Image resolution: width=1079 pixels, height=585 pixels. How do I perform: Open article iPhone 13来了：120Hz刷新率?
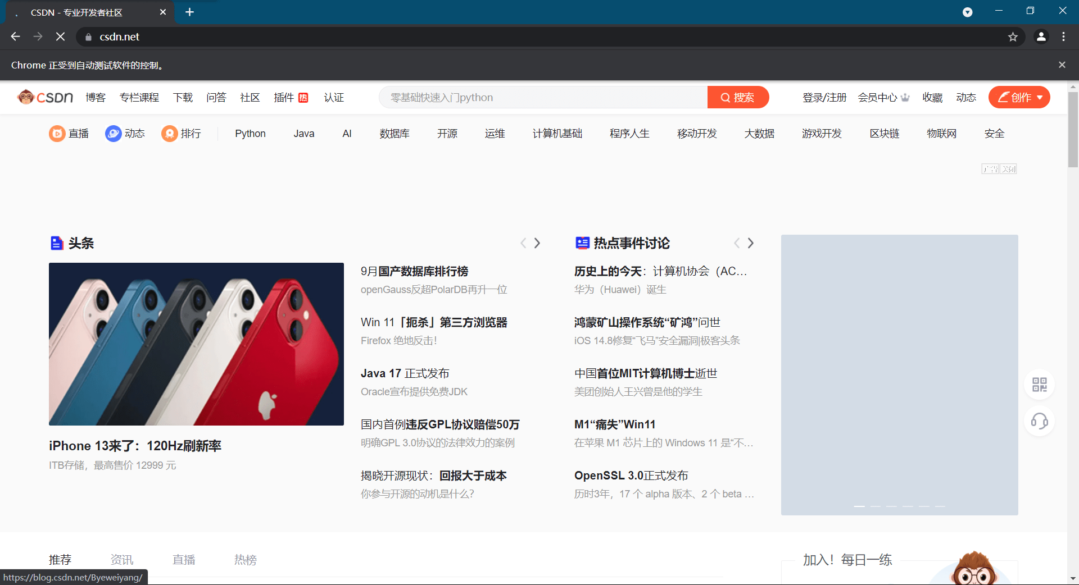pyautogui.click(x=135, y=446)
